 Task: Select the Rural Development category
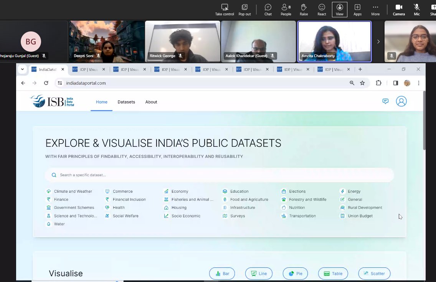361,207
